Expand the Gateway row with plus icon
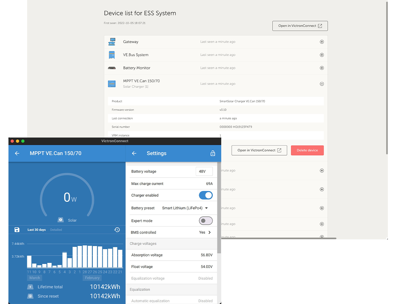415x304 pixels. pos(322,42)
